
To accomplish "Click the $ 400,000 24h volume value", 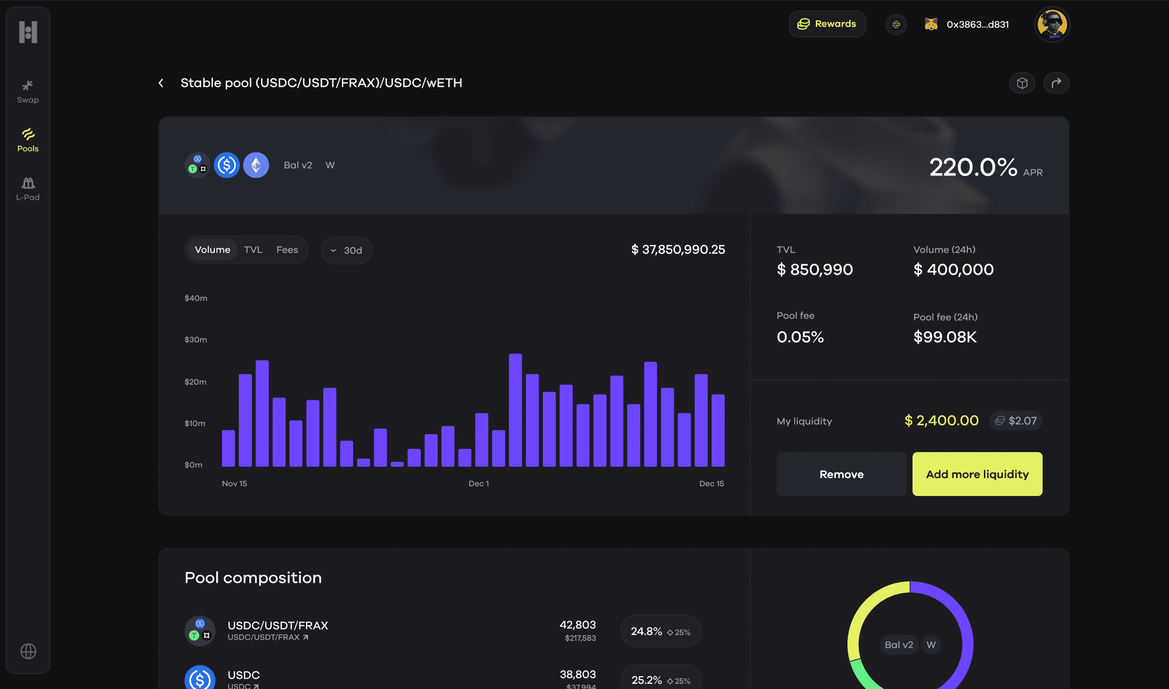I will [954, 269].
